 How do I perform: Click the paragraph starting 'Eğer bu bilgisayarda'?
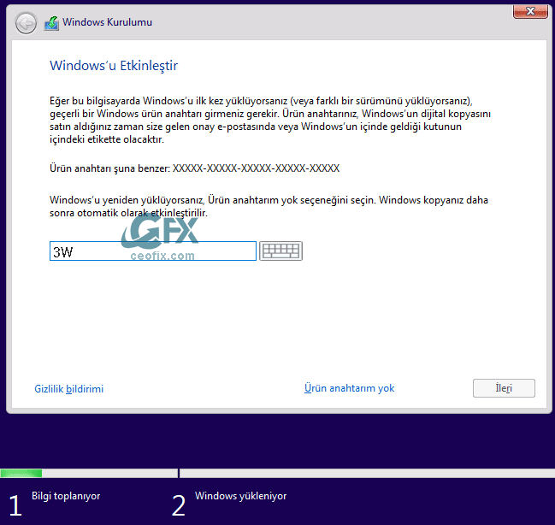(270, 120)
